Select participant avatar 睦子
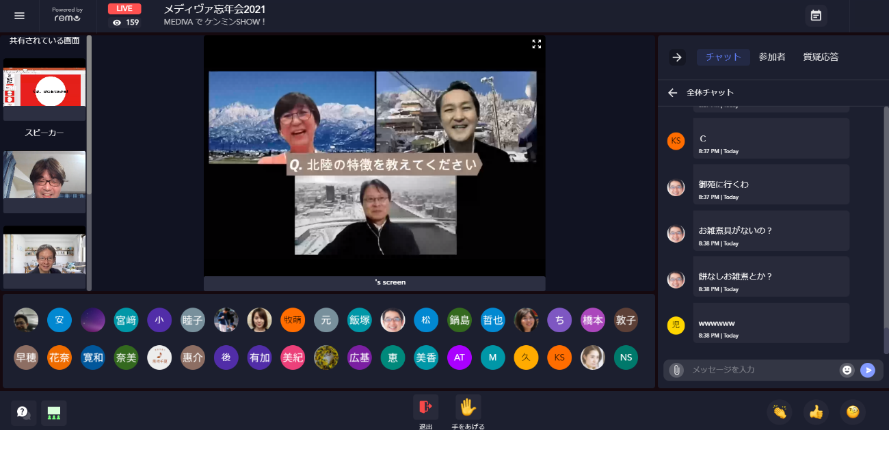 click(x=193, y=320)
